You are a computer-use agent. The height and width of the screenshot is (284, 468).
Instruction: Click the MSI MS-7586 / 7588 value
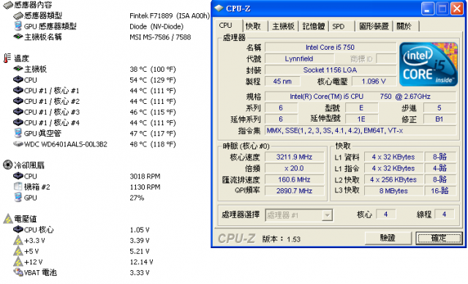(160, 37)
